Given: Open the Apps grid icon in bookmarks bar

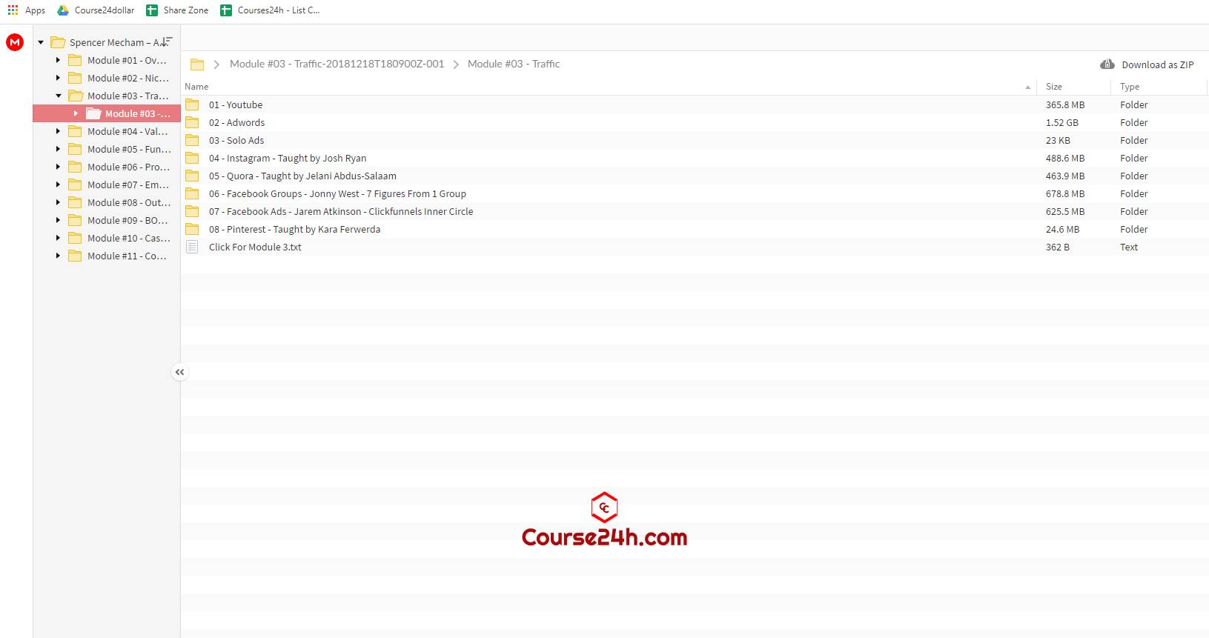Looking at the screenshot, I should tap(13, 10).
